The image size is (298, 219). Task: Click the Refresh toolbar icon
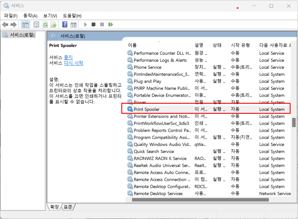pos(45,25)
